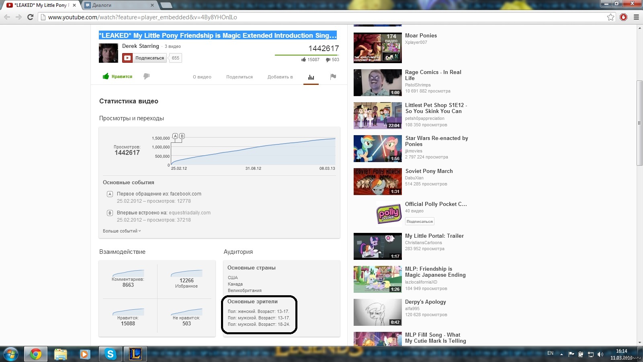Open Chrome menu hamburger icon
Image resolution: width=643 pixels, height=362 pixels.
[x=636, y=17]
